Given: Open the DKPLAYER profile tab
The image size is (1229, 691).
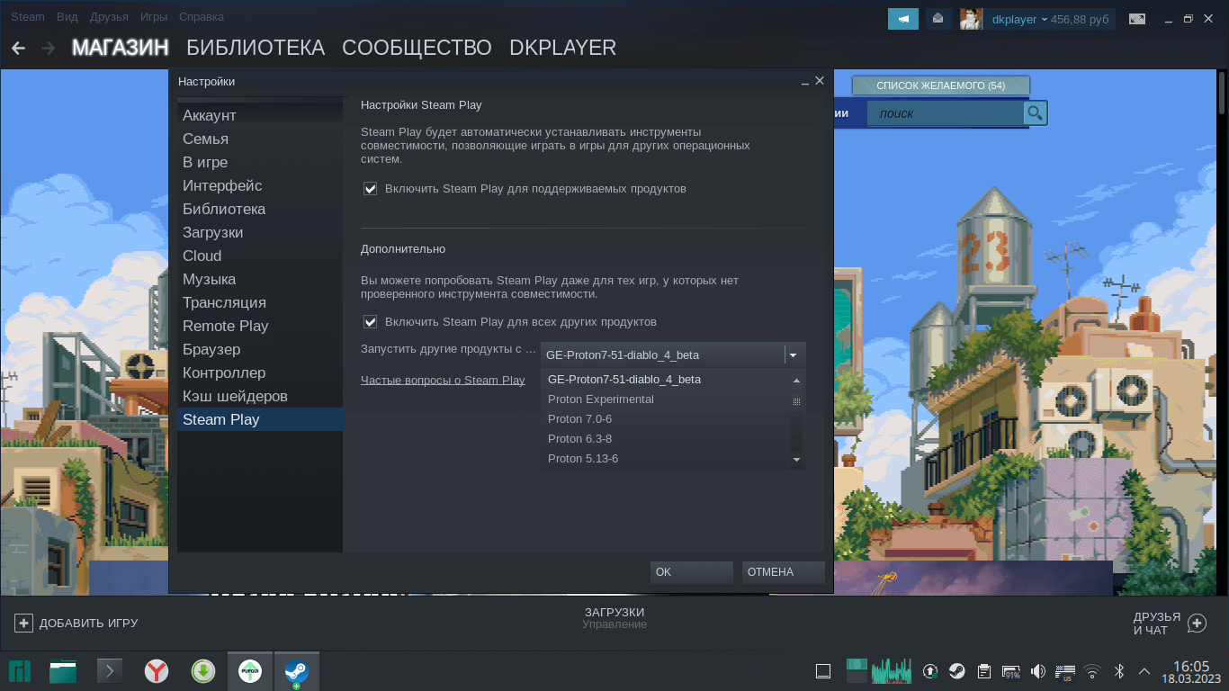Looking at the screenshot, I should 562,48.
